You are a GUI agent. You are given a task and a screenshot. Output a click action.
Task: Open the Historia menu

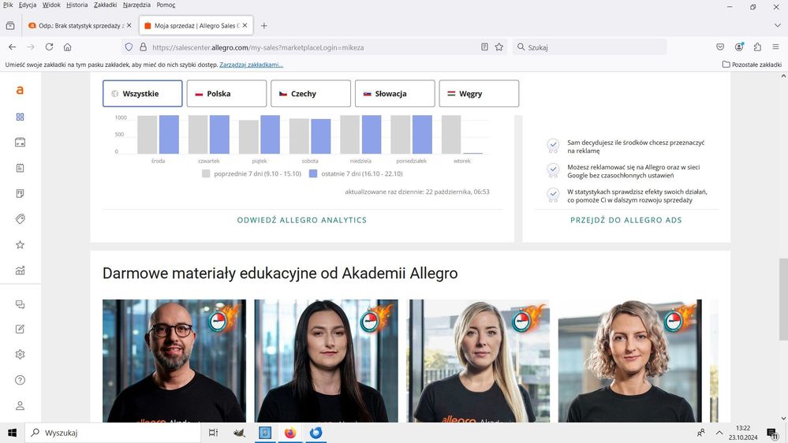77,5
